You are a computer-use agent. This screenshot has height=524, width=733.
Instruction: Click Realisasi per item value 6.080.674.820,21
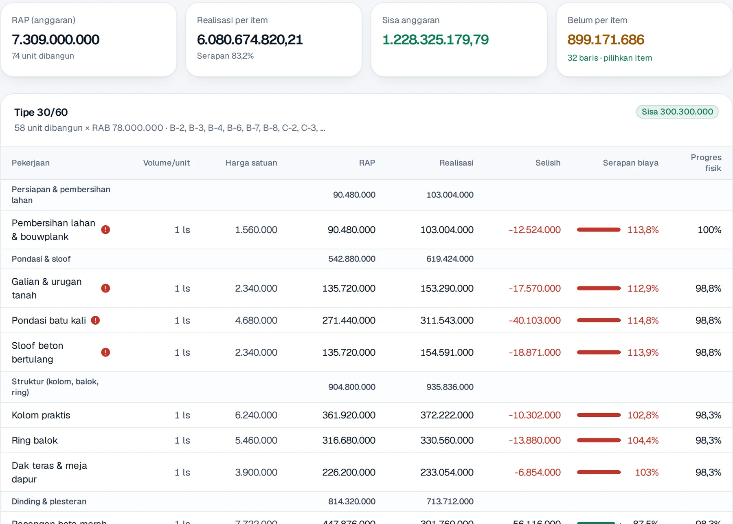(250, 40)
